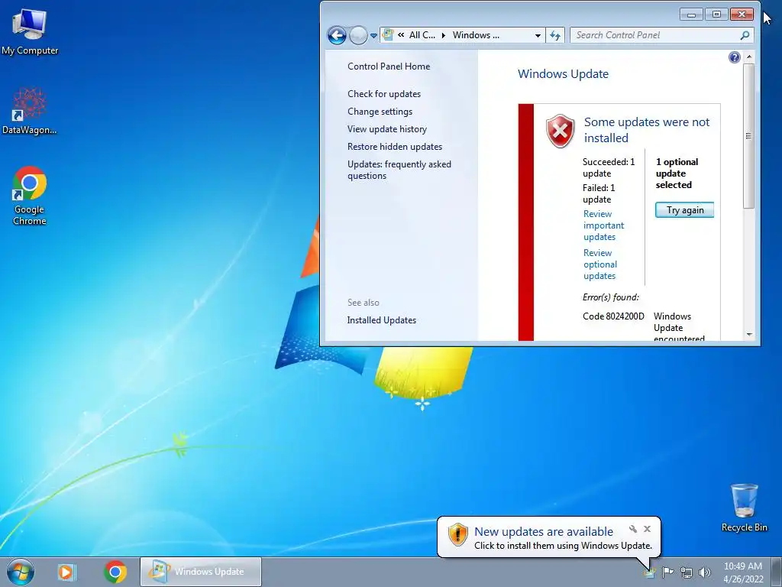Click the Show desktop strip
The height and width of the screenshot is (587, 782).
click(776, 572)
